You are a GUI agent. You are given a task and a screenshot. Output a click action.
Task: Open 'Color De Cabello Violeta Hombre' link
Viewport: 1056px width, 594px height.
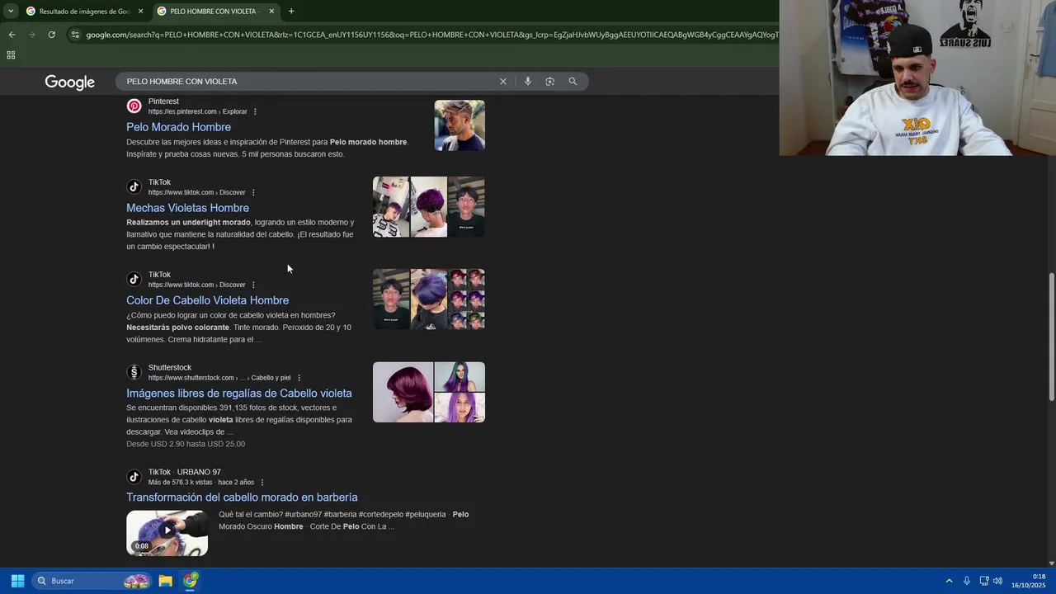click(x=207, y=300)
